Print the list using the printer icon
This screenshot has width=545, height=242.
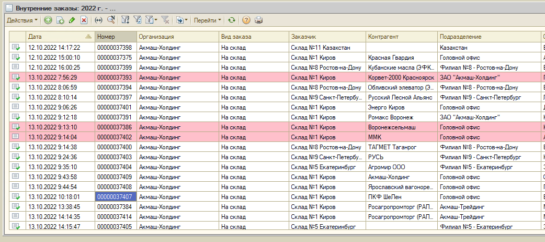tap(258, 20)
